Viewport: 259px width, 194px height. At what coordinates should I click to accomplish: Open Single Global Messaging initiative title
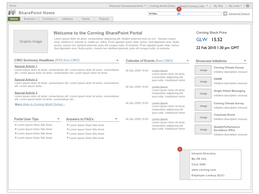(x=229, y=91)
